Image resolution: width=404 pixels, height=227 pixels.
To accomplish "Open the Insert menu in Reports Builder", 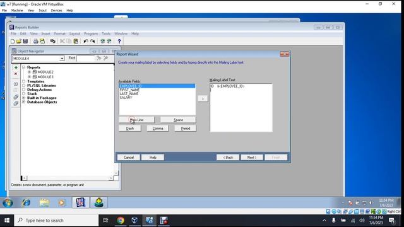I will coord(45,33).
